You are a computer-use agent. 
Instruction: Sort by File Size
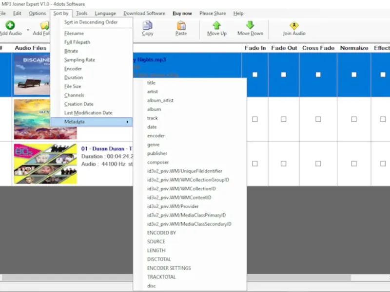[x=91, y=87]
